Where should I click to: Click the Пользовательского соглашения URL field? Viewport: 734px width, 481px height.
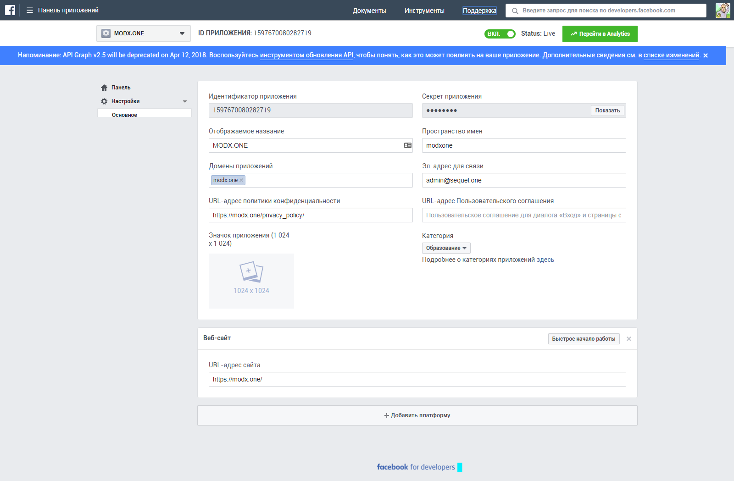click(524, 215)
